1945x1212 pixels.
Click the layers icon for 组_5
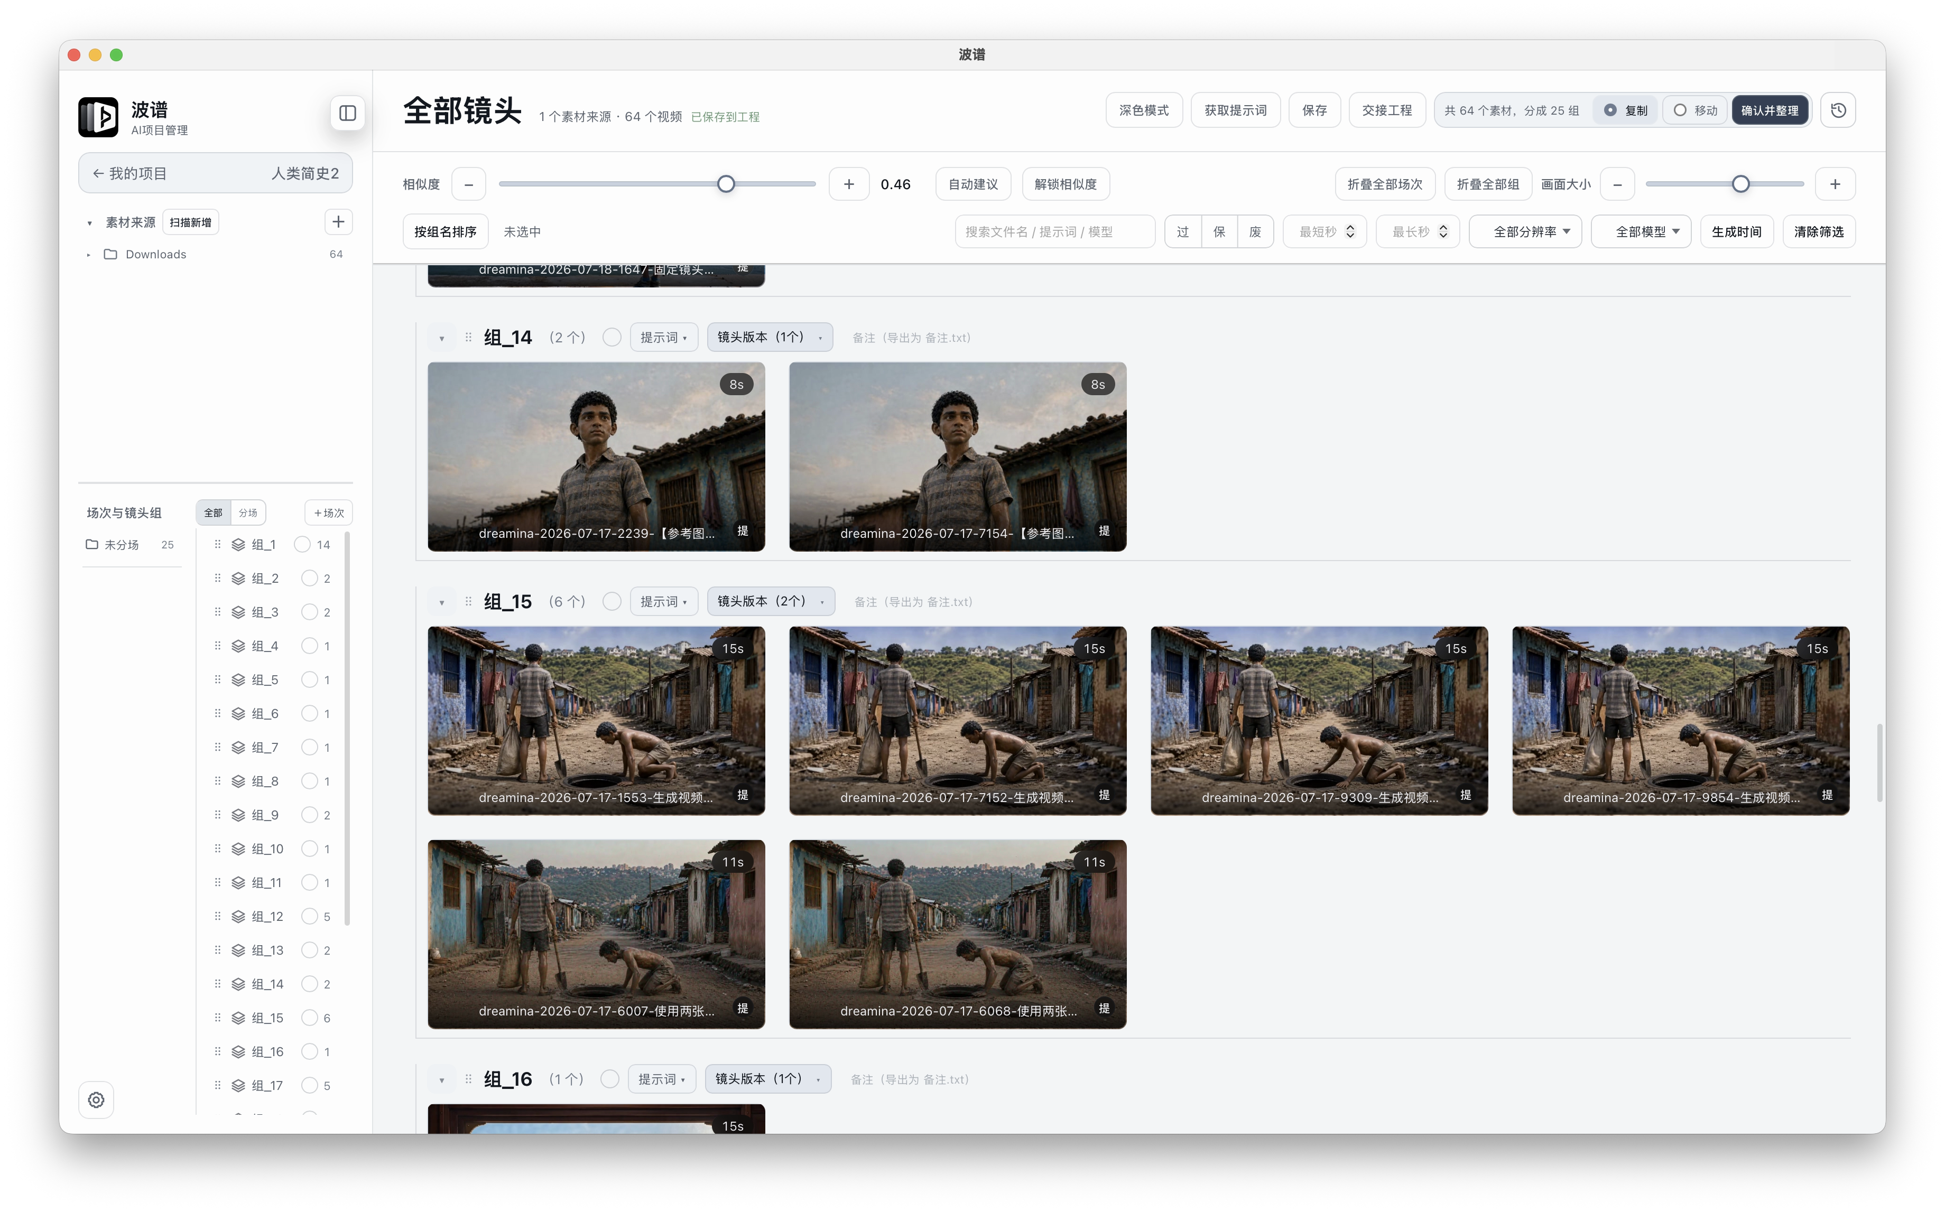pos(238,680)
